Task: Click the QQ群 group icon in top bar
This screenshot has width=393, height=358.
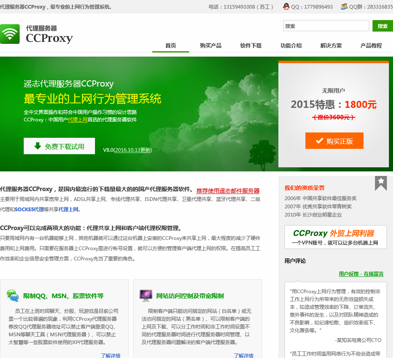Action: (x=344, y=7)
